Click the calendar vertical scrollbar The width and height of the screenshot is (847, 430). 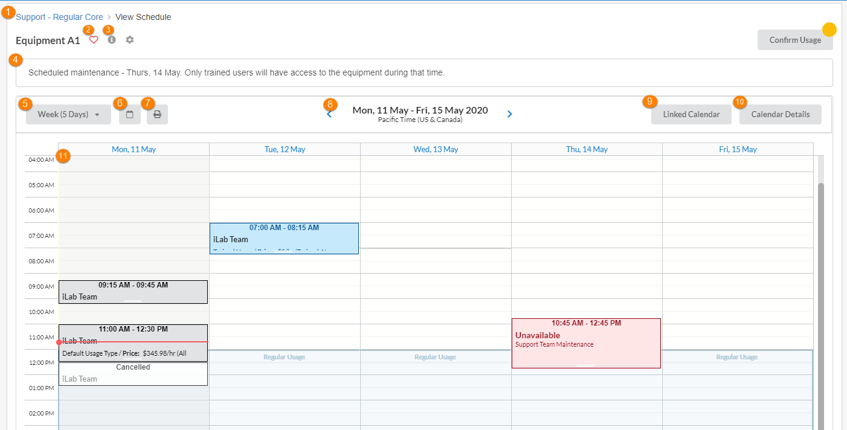tap(820, 302)
